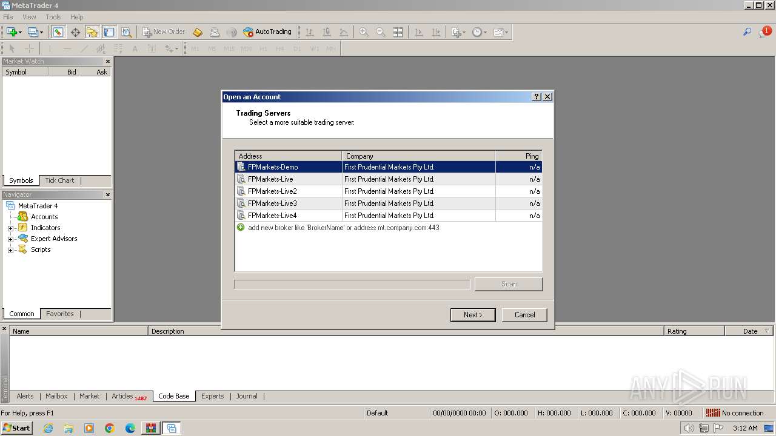Click the Scan button
This screenshot has height=436, width=776.
509,284
